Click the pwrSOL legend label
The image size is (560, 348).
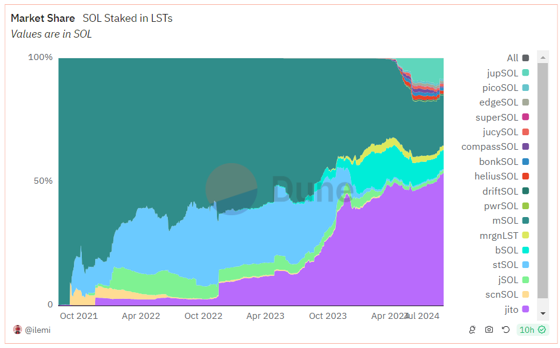pos(501,206)
